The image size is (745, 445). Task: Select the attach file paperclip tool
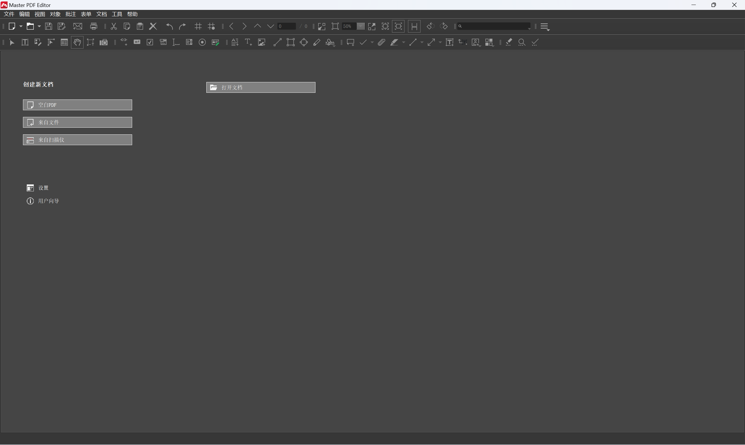381,42
